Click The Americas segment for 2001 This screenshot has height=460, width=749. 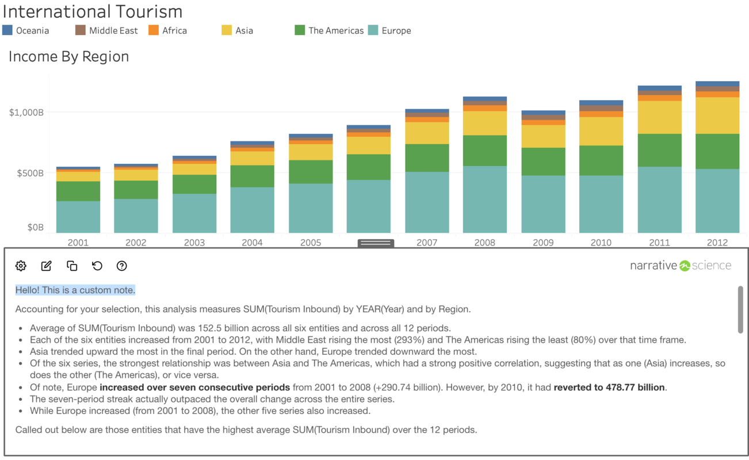pyautogui.click(x=78, y=191)
